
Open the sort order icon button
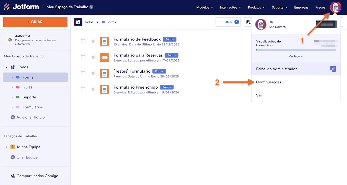pos(248,22)
